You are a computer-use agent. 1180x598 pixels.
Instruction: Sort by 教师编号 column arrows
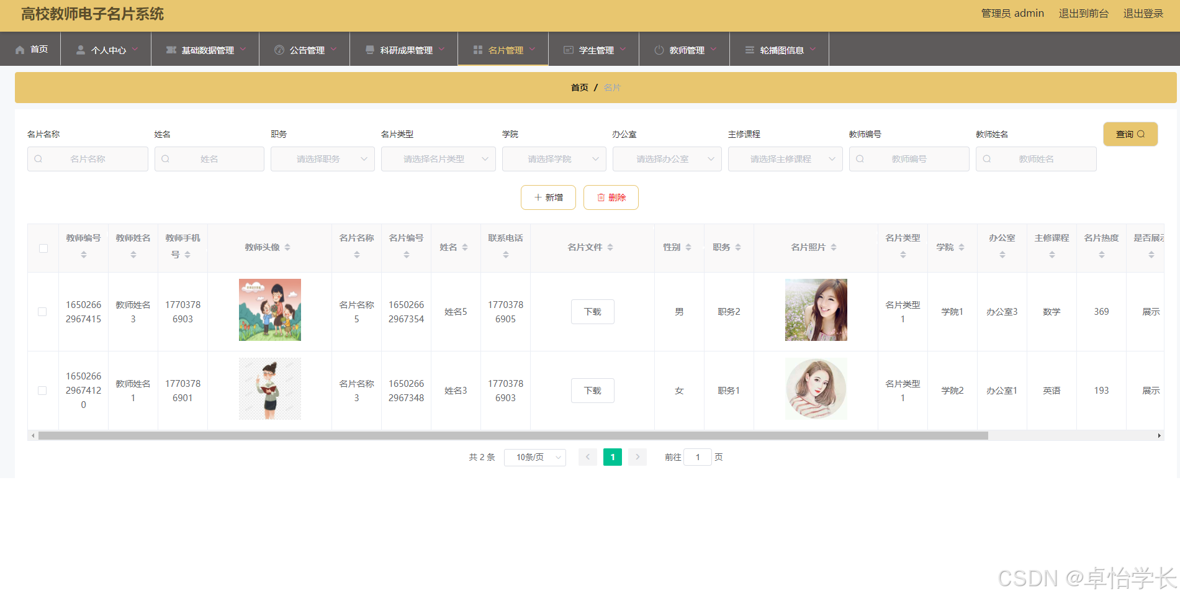click(x=84, y=255)
